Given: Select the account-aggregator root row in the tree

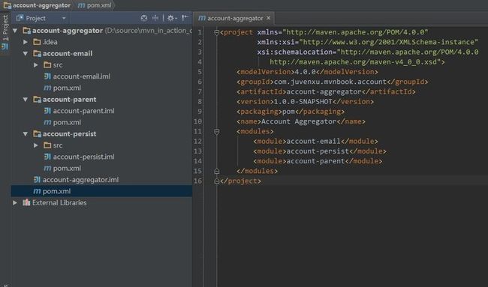Looking at the screenshot, I should tap(102, 31).
